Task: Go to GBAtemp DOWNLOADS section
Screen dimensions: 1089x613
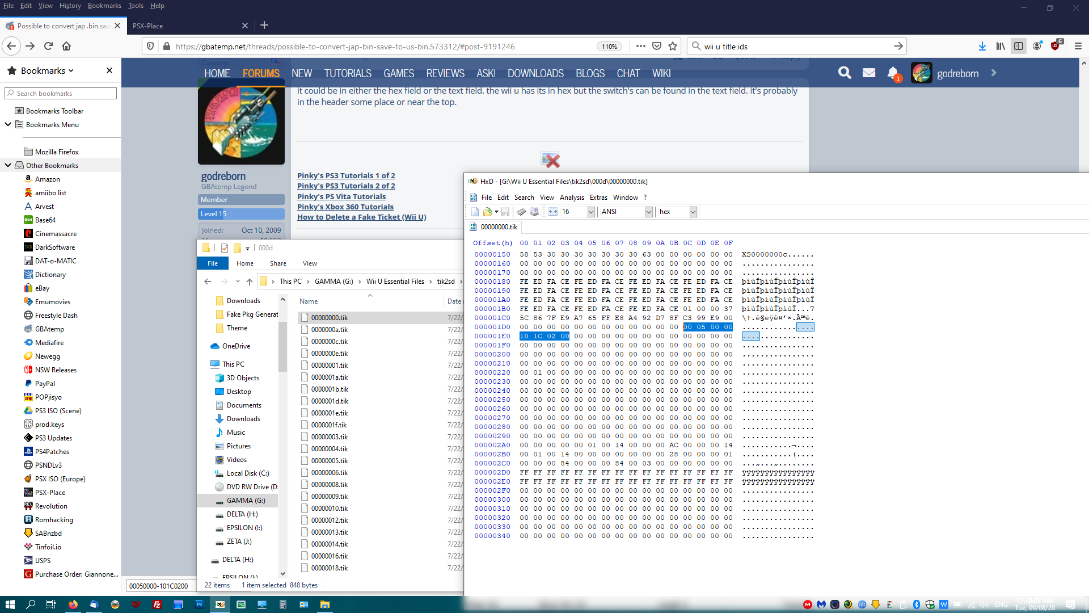Action: pyautogui.click(x=535, y=73)
